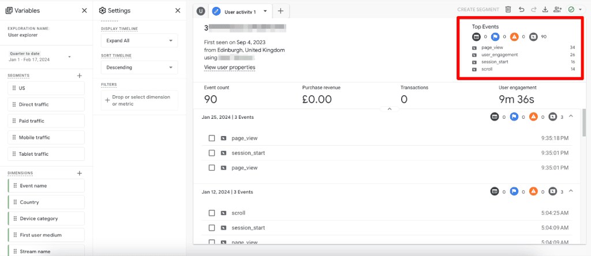This screenshot has width=591, height=256.
Task: Click the orange warning icon in Jan 25 header
Action: click(x=533, y=117)
